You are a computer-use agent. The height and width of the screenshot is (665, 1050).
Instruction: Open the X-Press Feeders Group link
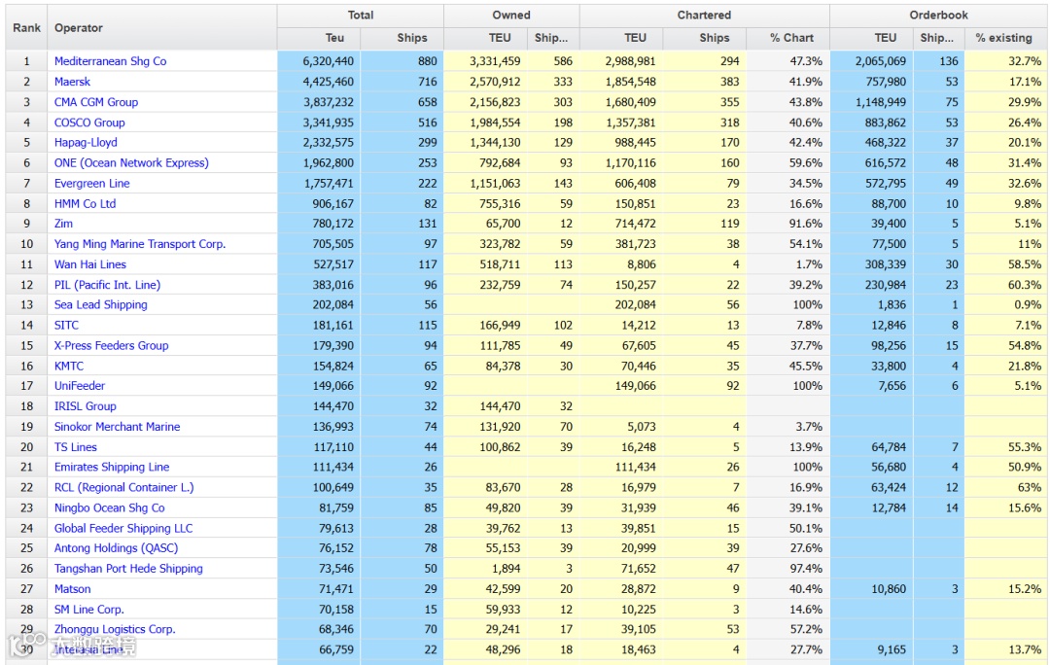[111, 345]
